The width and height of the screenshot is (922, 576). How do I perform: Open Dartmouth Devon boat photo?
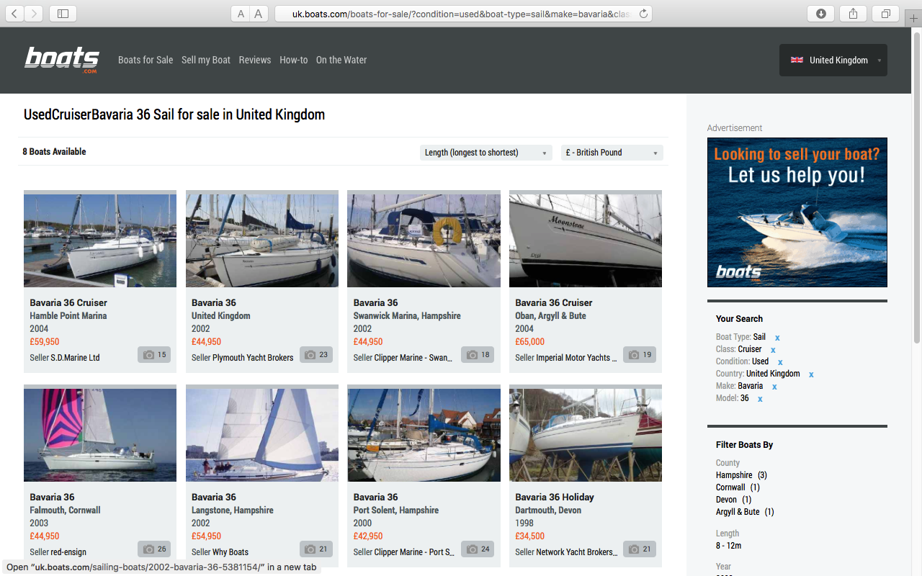click(586, 435)
